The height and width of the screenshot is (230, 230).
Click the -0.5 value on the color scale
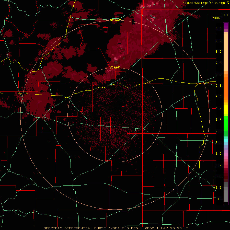click(217, 176)
